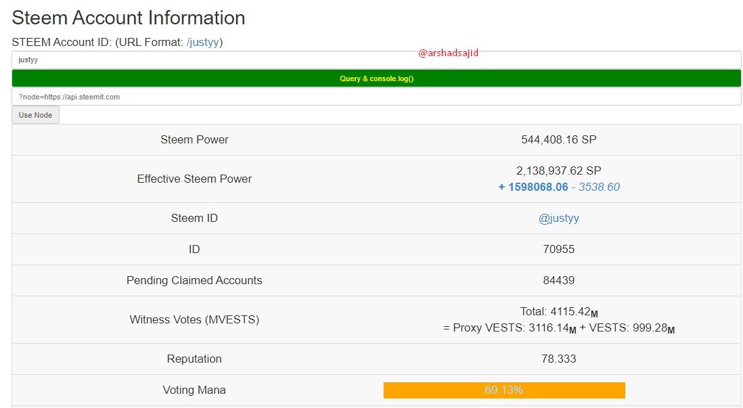Select the Voting Mana label
The width and height of the screenshot is (743, 408).
point(194,390)
